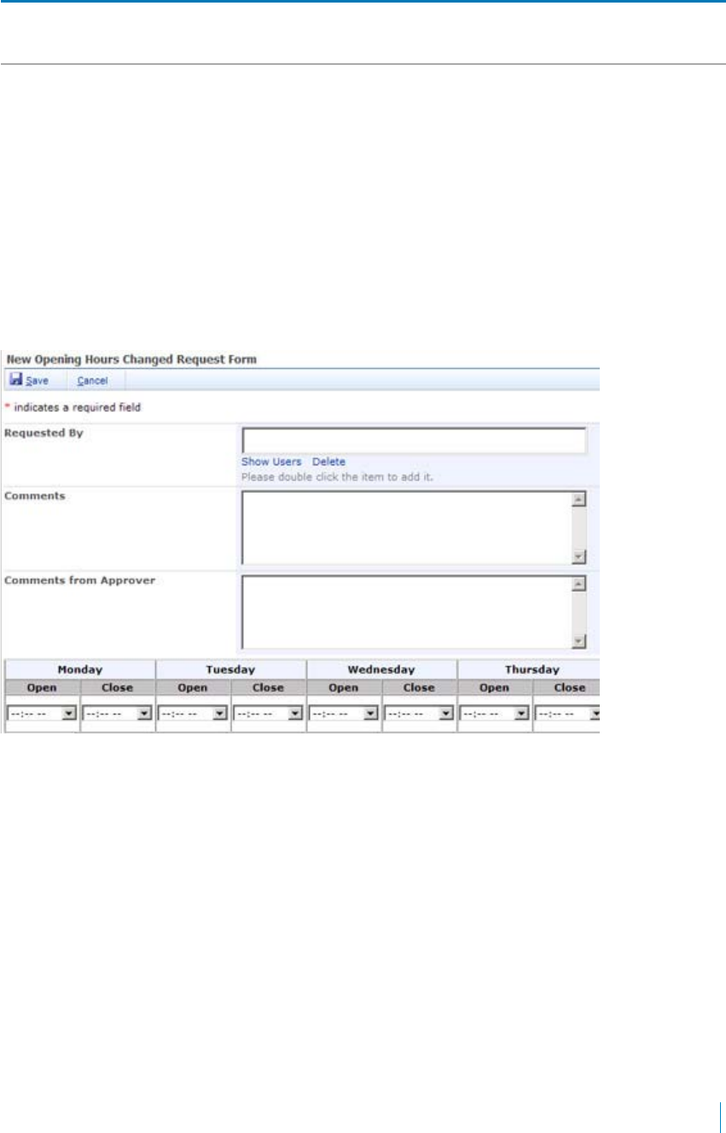Open Tuesday Open time dropdown

(x=194, y=714)
